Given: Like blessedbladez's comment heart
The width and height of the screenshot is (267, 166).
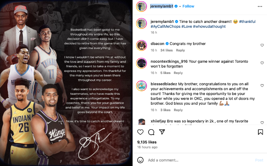Looking at the screenshot, I should [x=262, y=86].
